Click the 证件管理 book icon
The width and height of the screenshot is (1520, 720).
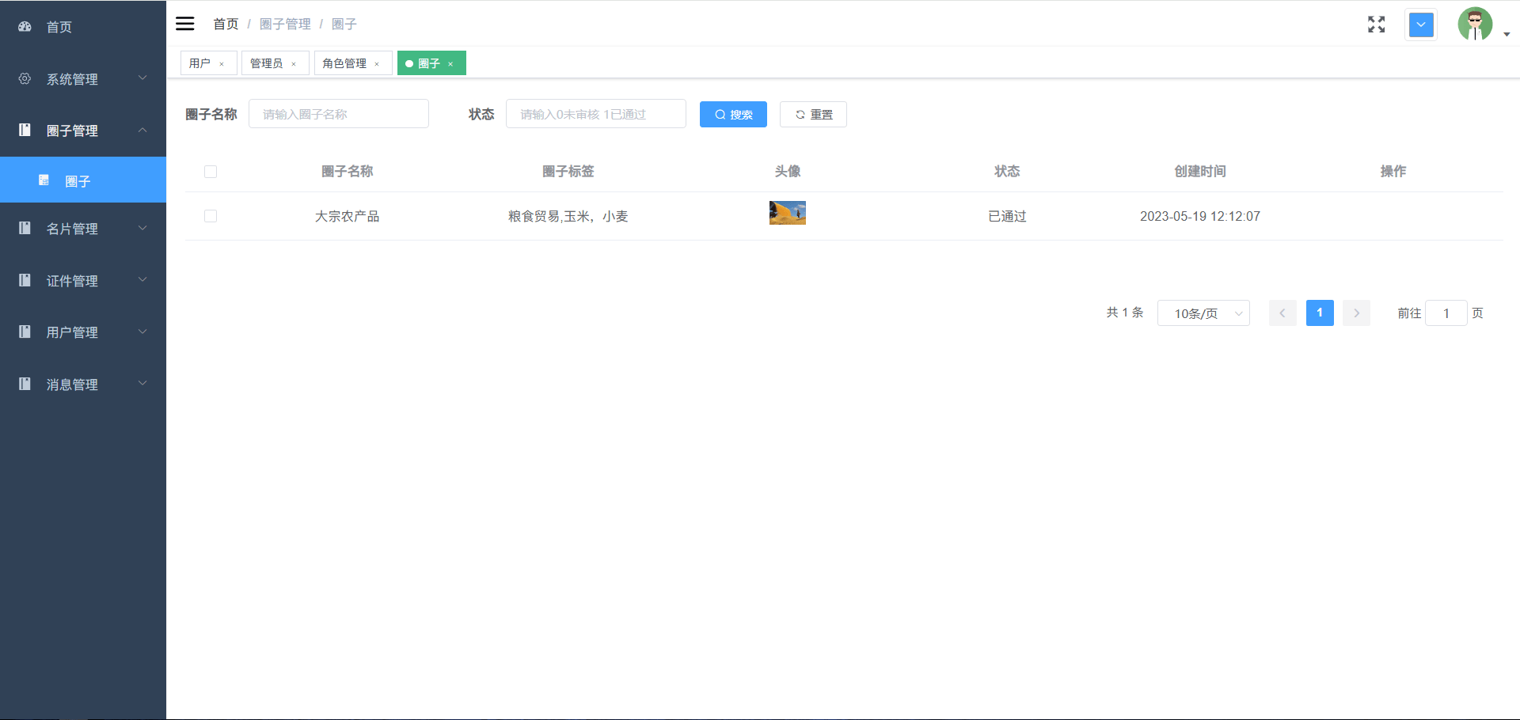coord(25,280)
